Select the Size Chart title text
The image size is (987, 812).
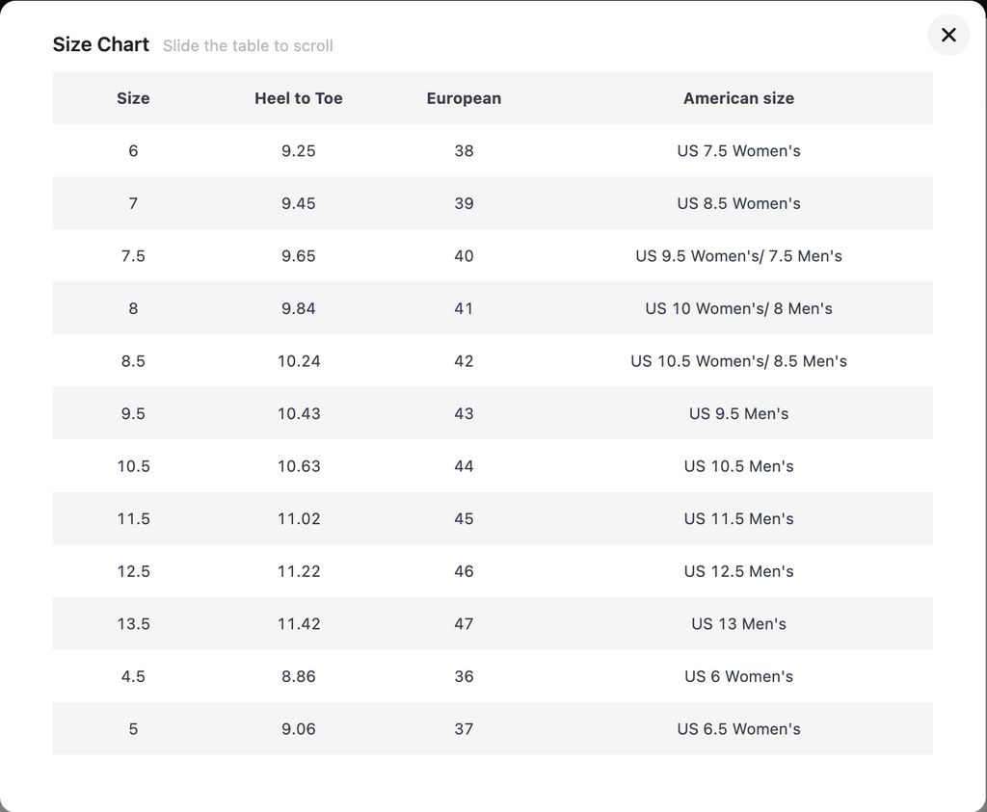coord(101,44)
